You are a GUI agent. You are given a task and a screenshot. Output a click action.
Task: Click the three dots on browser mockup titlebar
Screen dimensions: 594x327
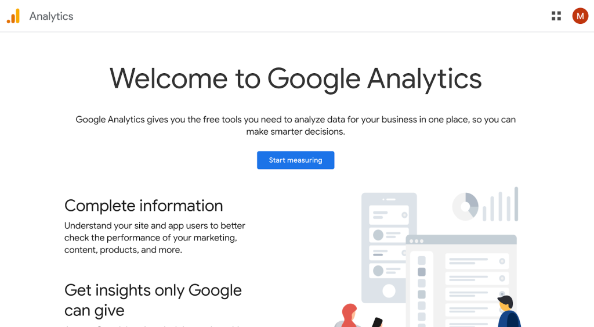coord(416,240)
